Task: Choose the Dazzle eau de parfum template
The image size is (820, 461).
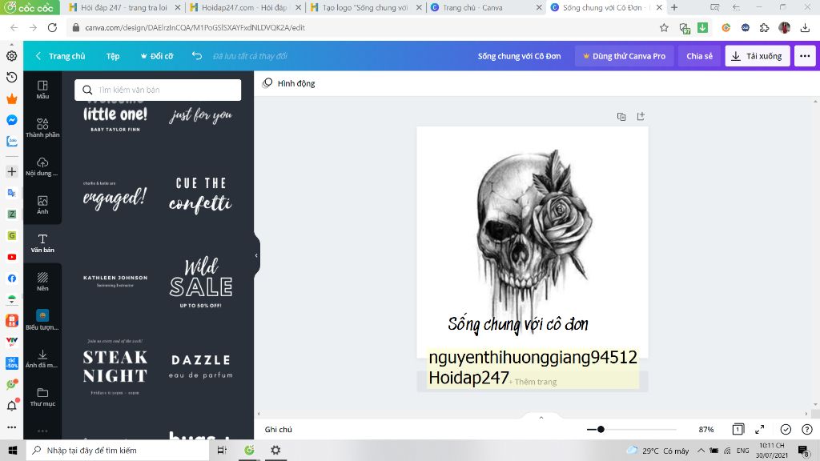Action: [200, 367]
